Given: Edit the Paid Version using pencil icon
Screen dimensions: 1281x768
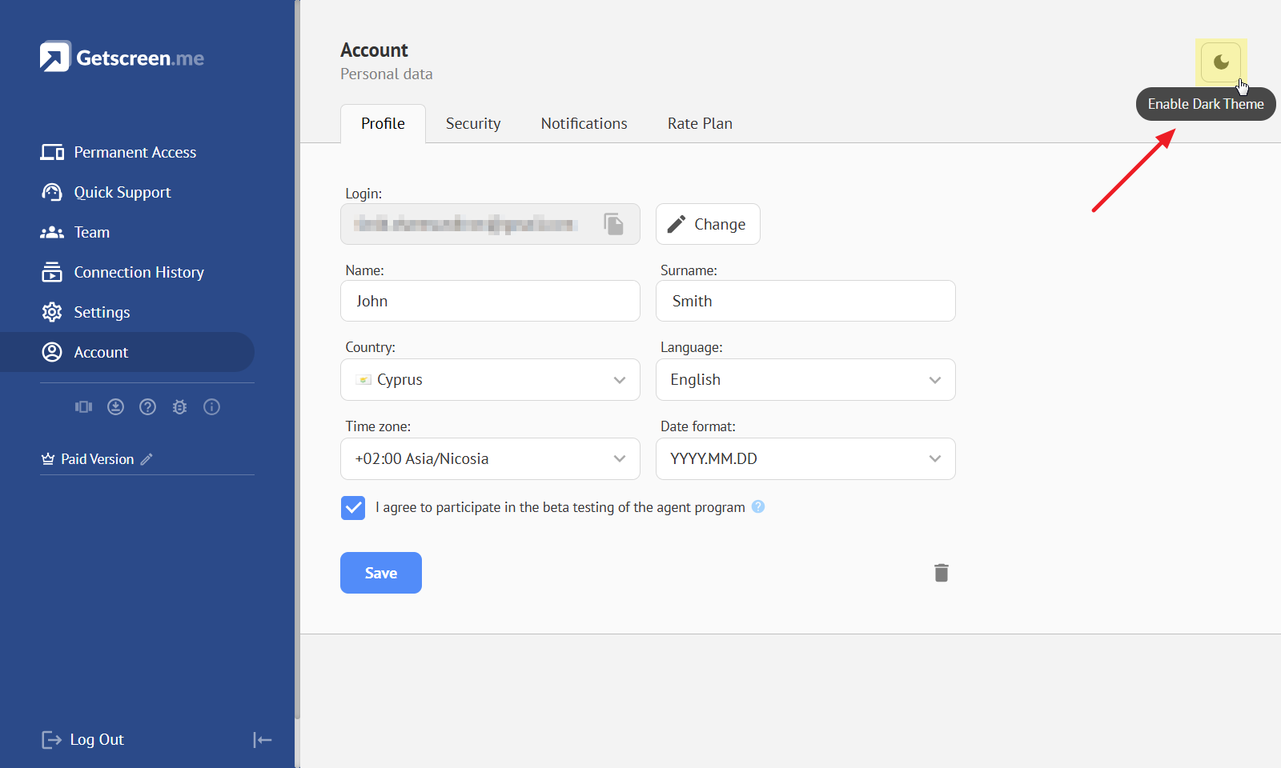Looking at the screenshot, I should click(147, 459).
